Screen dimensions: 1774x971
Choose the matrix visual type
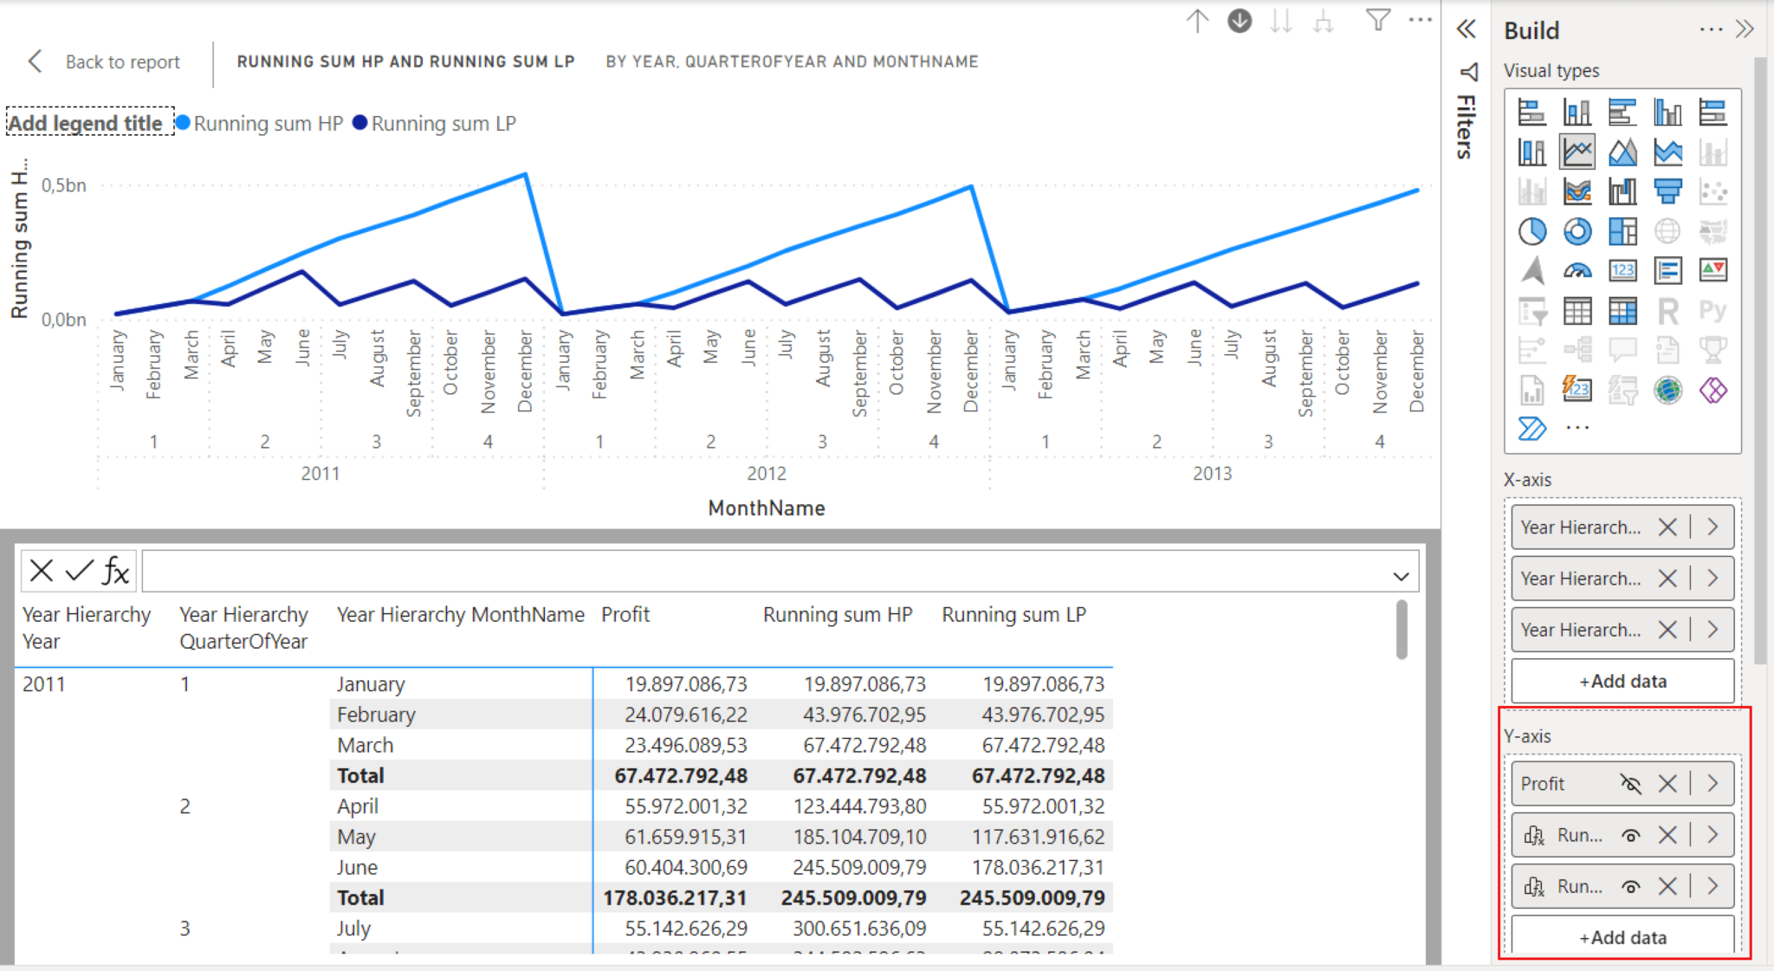(x=1622, y=310)
